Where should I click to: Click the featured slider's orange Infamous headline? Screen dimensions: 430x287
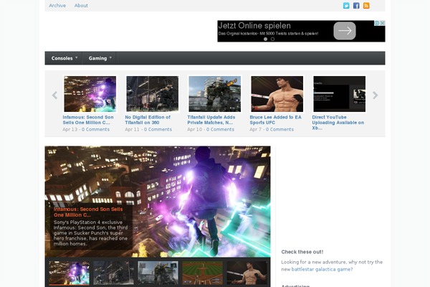[88, 212]
